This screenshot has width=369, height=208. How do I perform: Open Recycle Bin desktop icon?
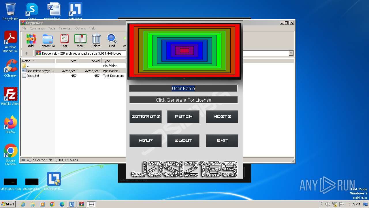(x=10, y=12)
